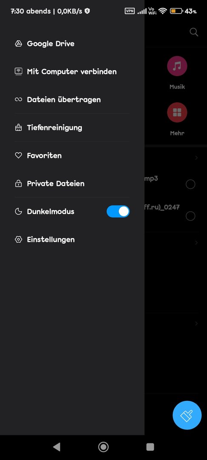This screenshot has width=207, height=460.
Task: Tap the gear icon for Einstellungen
Action: (x=18, y=239)
